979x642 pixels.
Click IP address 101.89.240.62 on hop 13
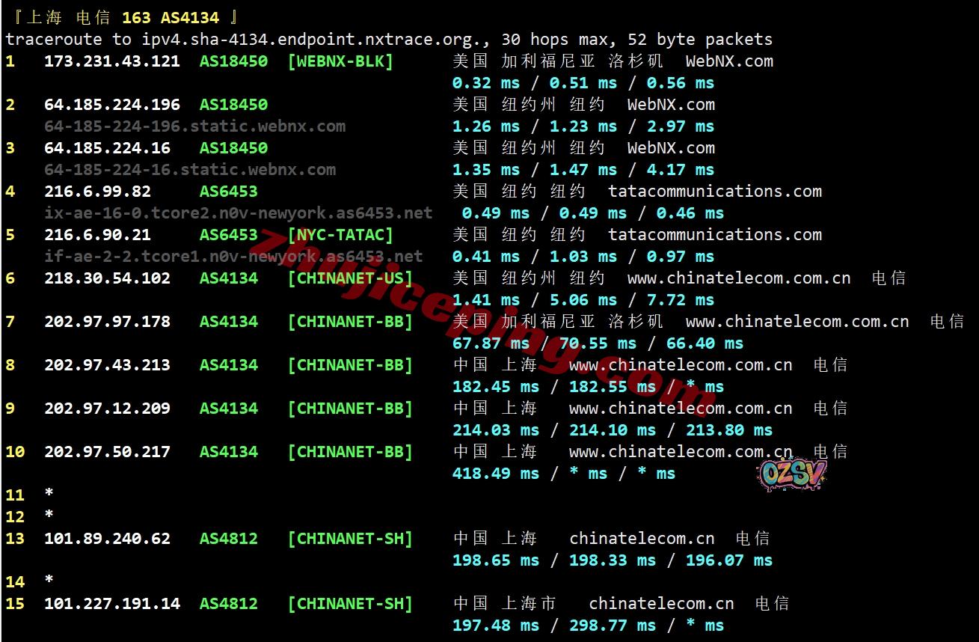[107, 539]
